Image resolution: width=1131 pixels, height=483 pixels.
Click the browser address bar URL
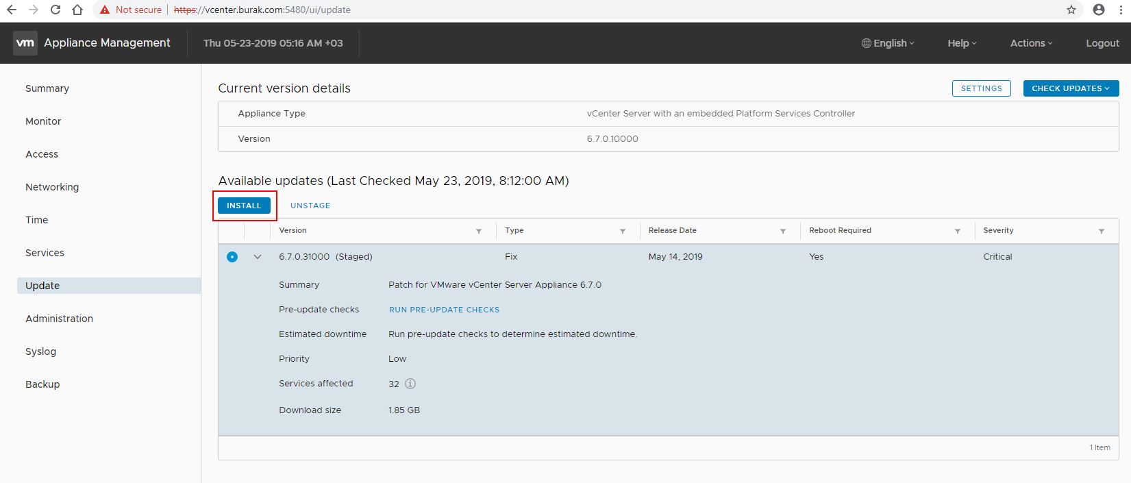click(262, 10)
